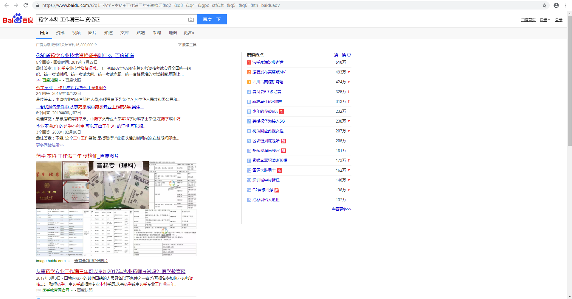This screenshot has height=299, width=572.
Task: Switch to the 贴吧 tab
Action: [x=141, y=33]
